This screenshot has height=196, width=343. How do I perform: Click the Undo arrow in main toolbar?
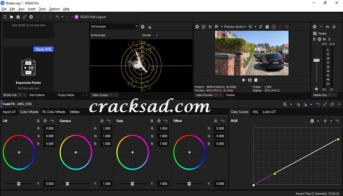(x=57, y=17)
